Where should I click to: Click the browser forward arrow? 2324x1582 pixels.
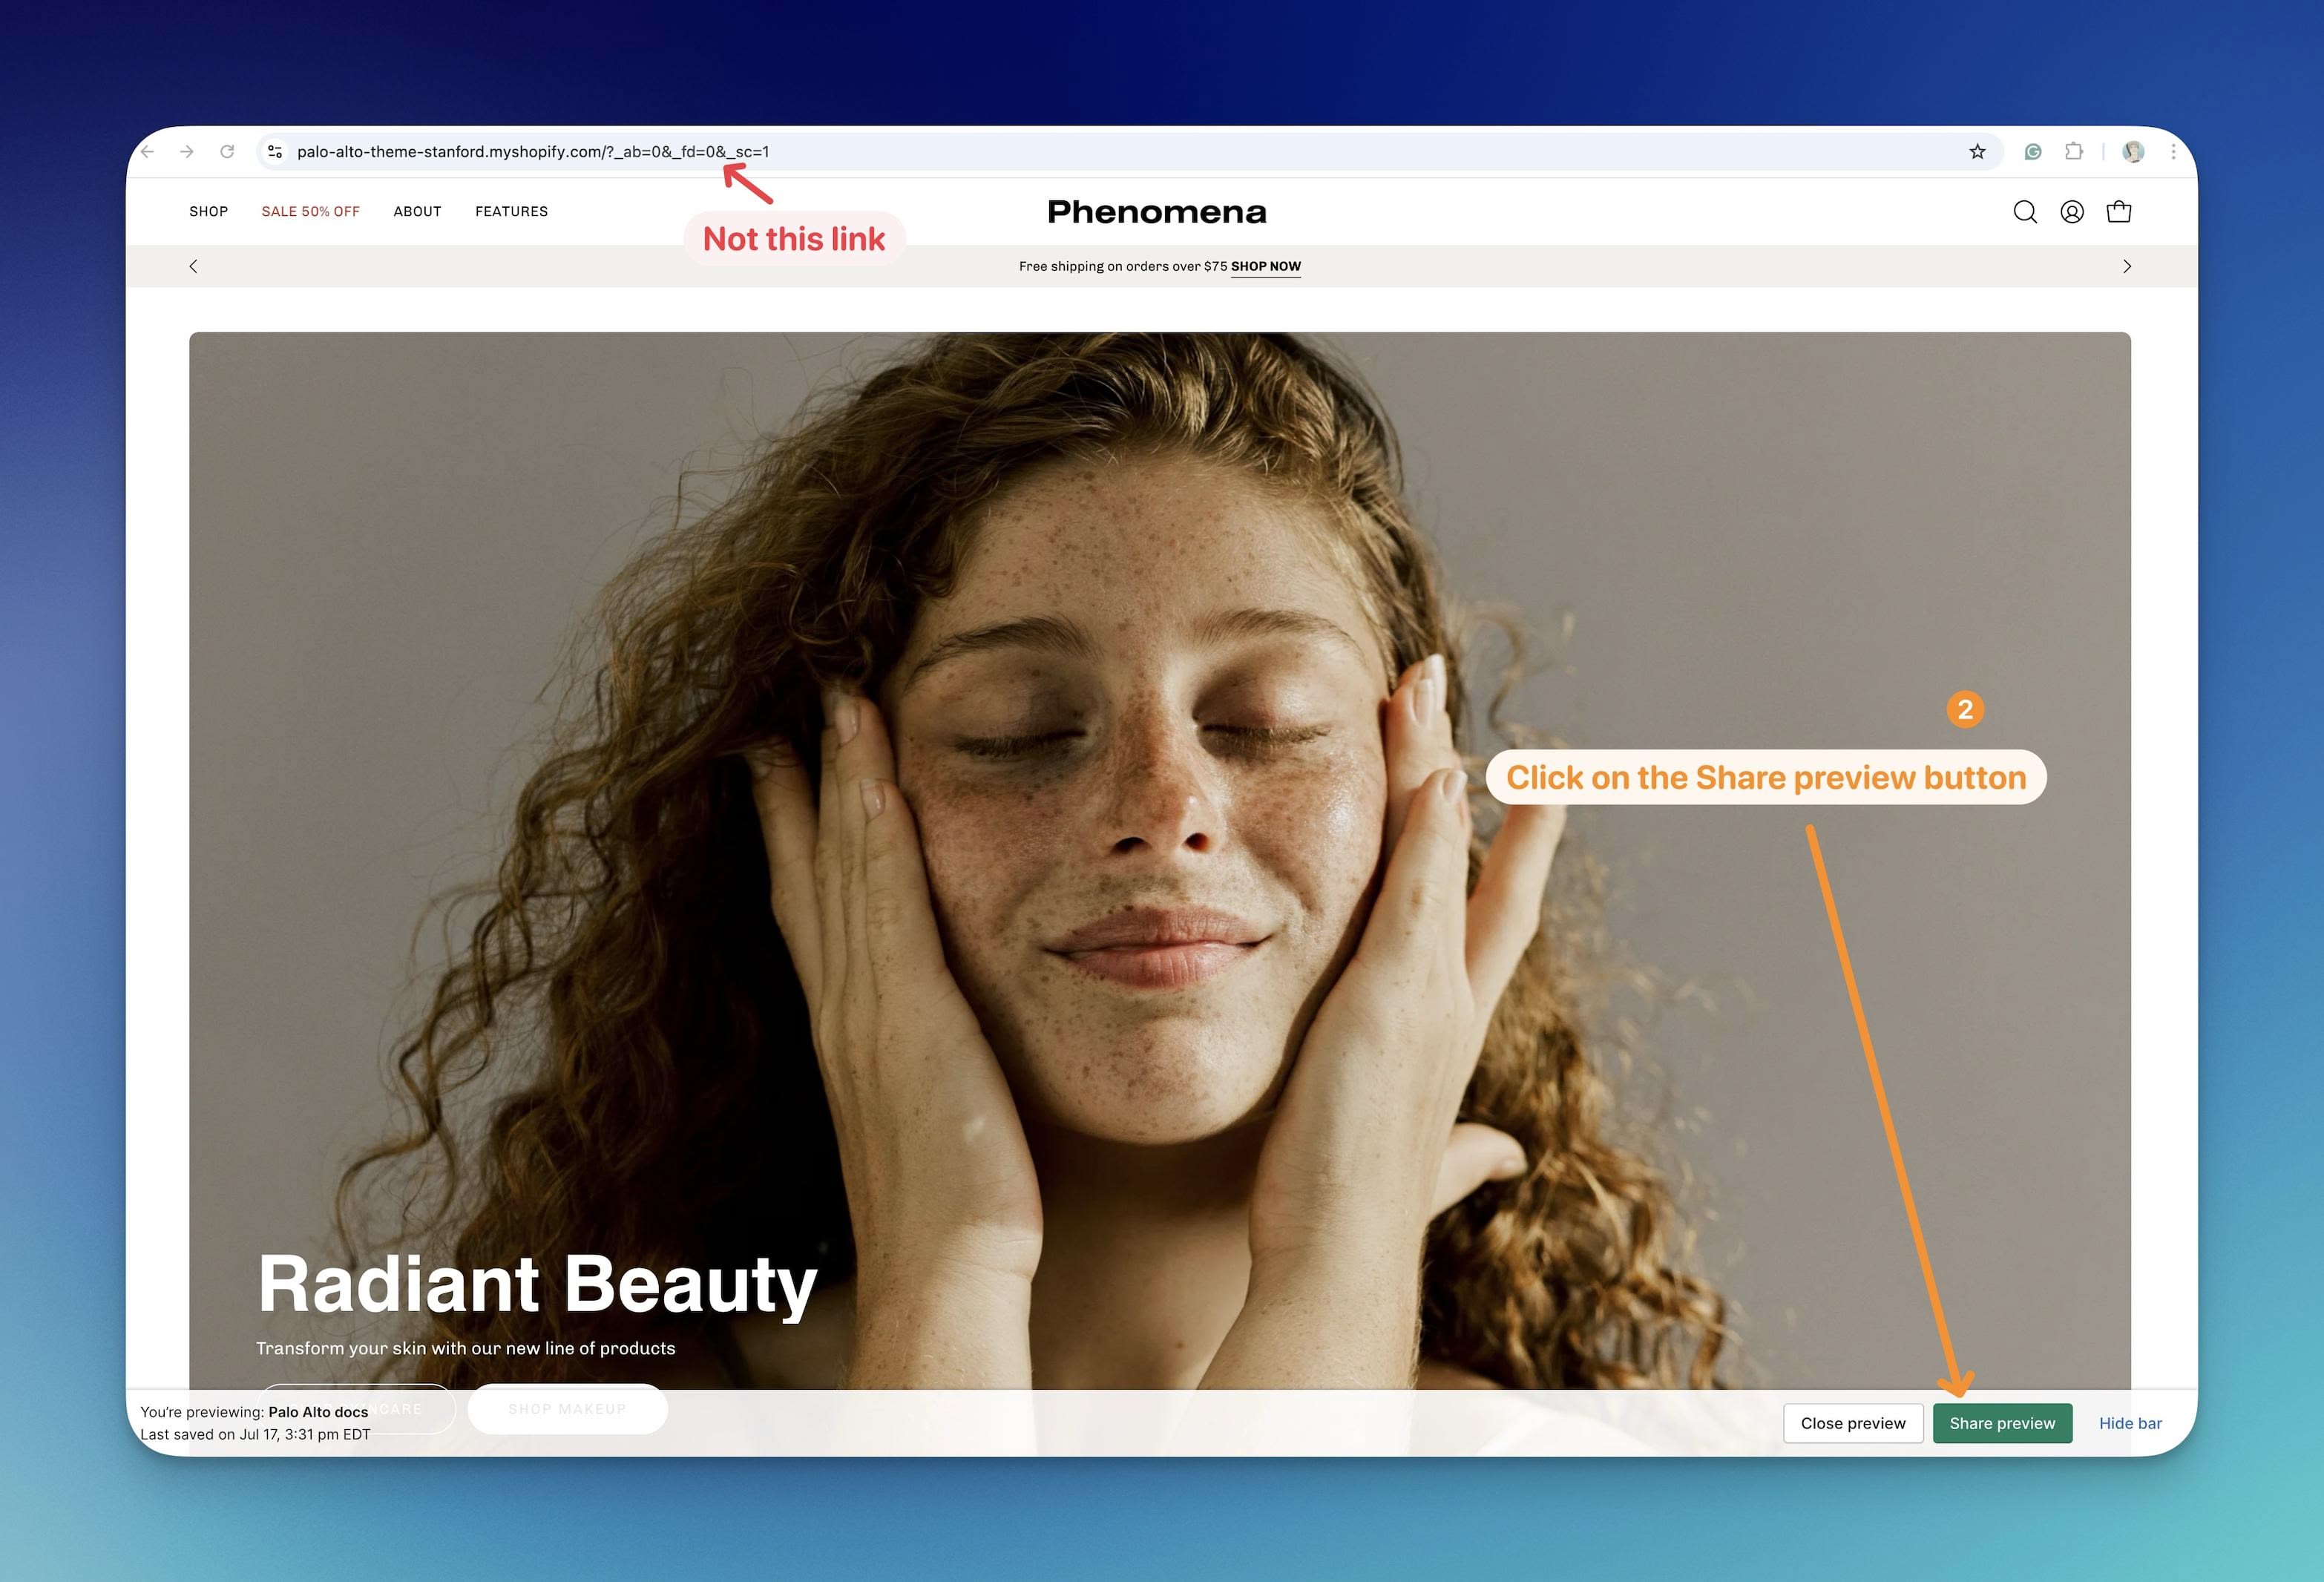[187, 152]
